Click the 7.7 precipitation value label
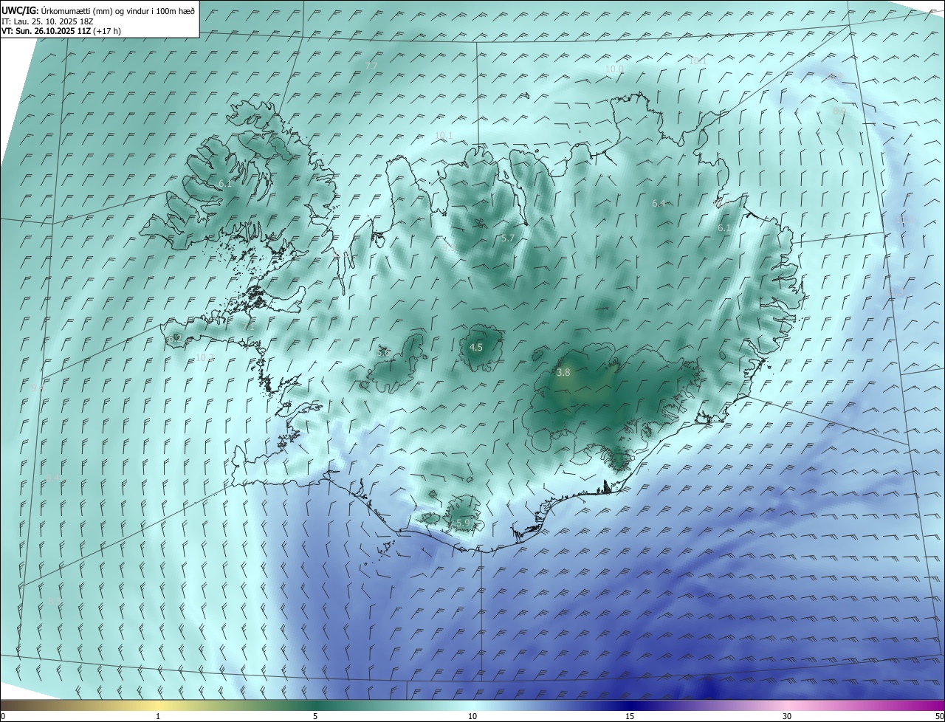945x722 pixels. (371, 66)
